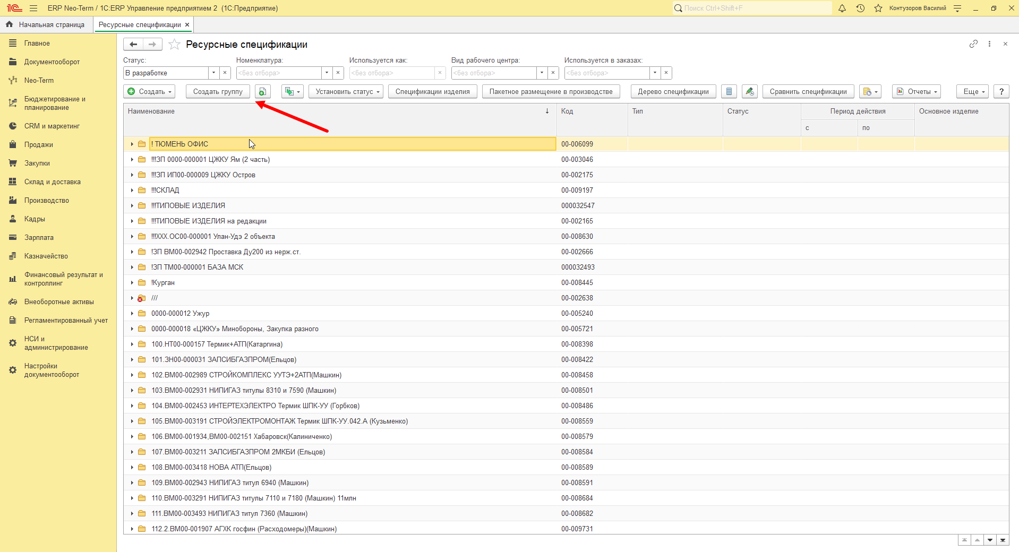The image size is (1019, 552).
Task: Open the Создать dropdown button
Action: [x=149, y=91]
